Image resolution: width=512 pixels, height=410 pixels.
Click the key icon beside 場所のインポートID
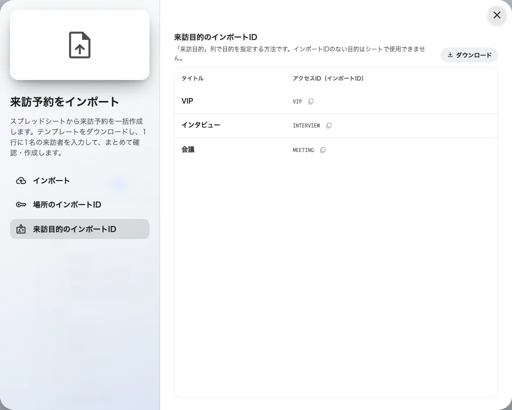pyautogui.click(x=21, y=204)
